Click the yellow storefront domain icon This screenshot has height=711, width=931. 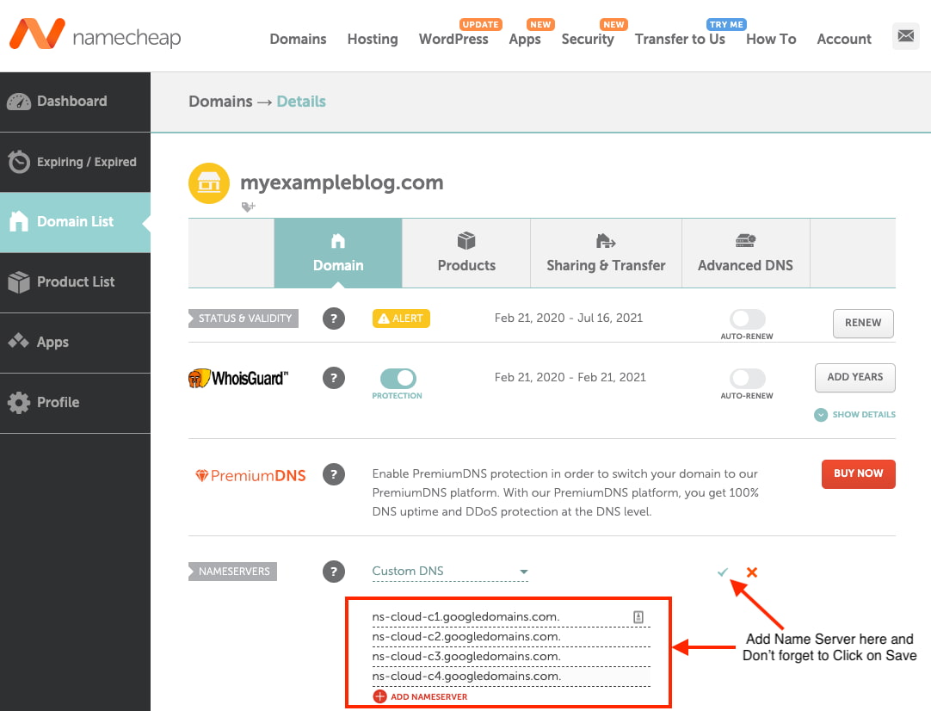(209, 183)
